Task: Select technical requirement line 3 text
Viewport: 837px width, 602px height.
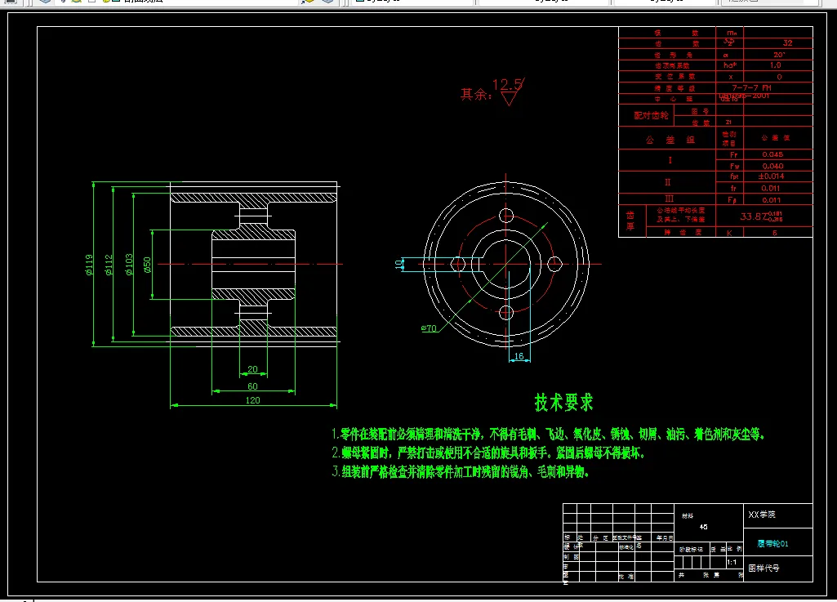Action: pos(460,471)
